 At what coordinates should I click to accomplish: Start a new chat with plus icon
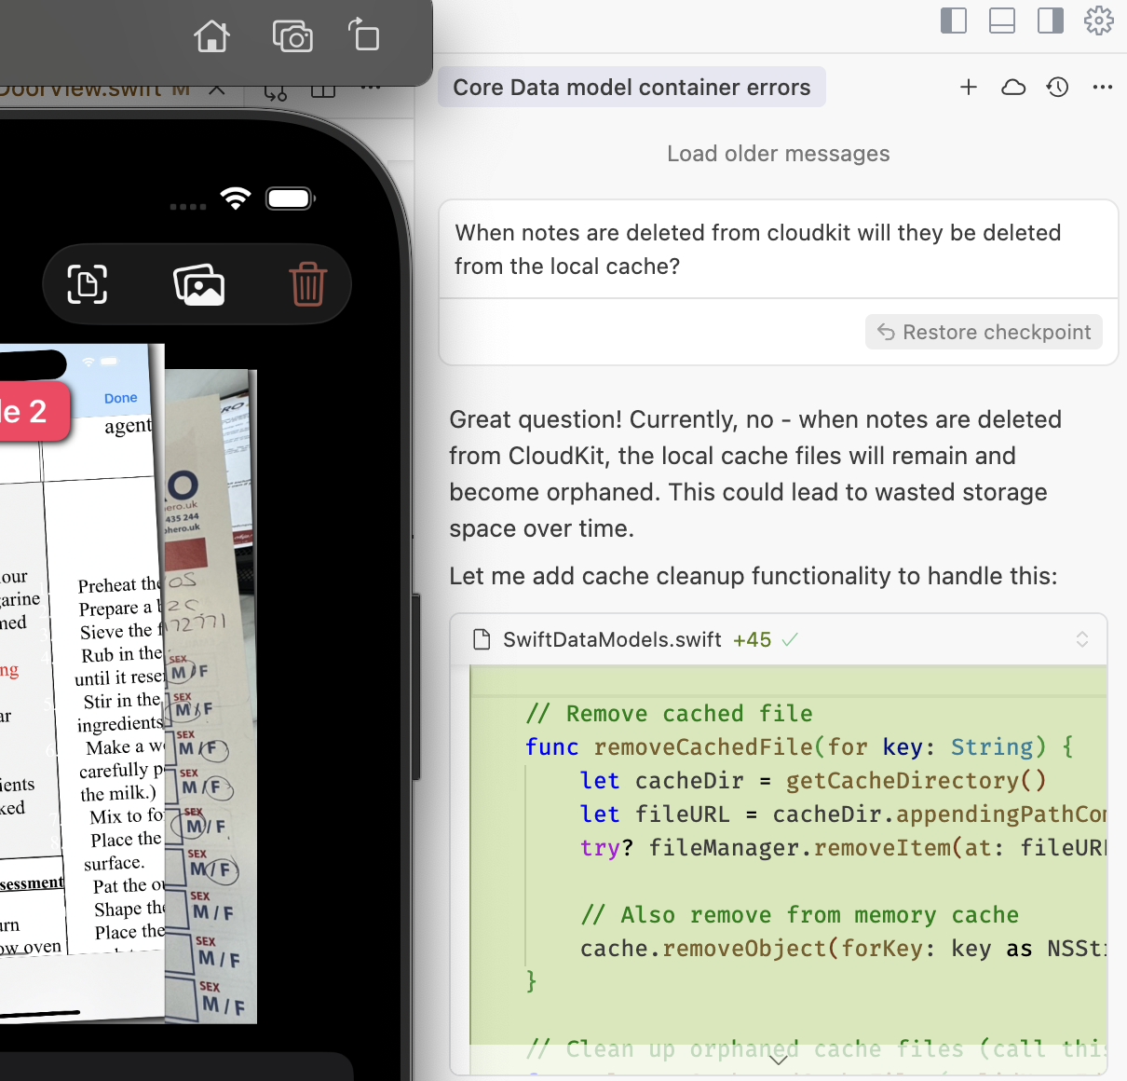pos(969,87)
